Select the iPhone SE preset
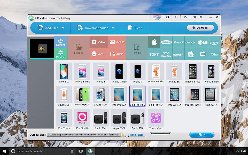Image resolution: width=248 pixels, height=155 pixels. (x=64, y=96)
